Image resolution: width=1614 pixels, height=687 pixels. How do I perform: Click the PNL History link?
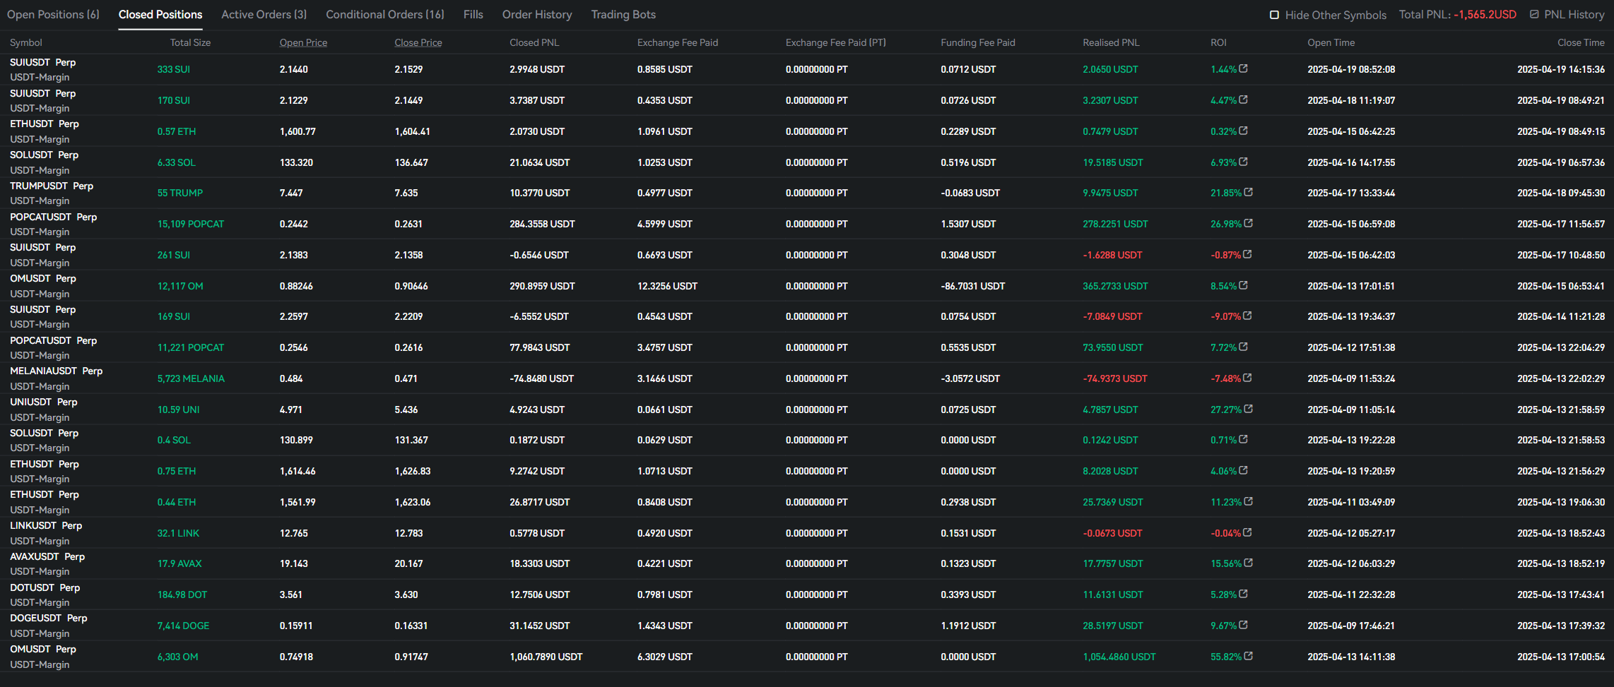point(1574,14)
